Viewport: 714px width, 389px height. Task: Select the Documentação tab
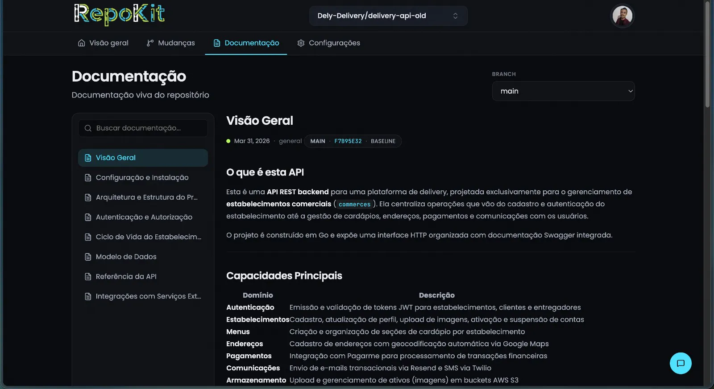(246, 43)
